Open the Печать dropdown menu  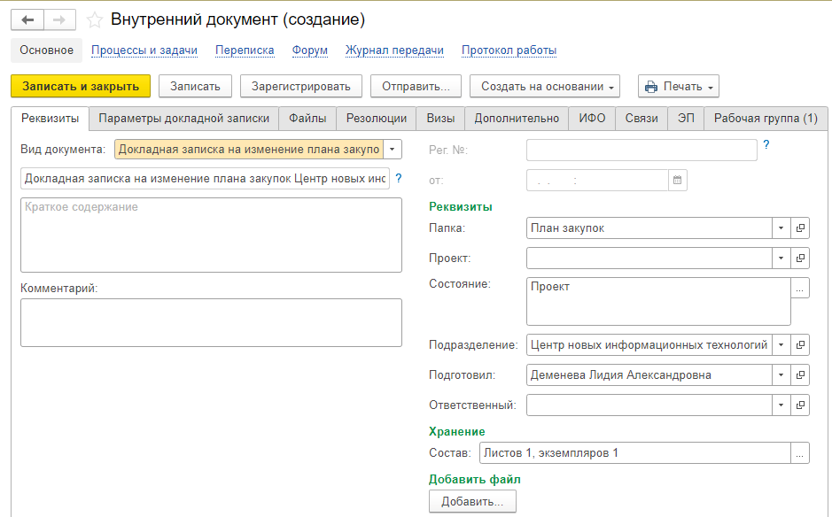[x=679, y=87]
